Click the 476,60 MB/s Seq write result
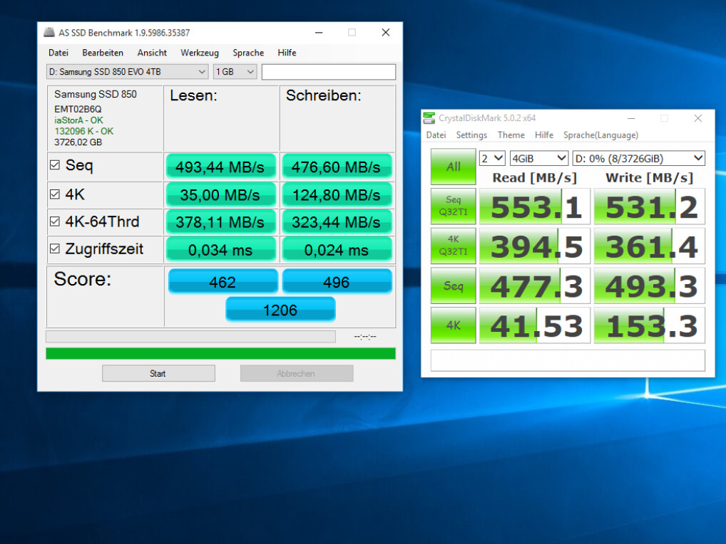 [337, 167]
